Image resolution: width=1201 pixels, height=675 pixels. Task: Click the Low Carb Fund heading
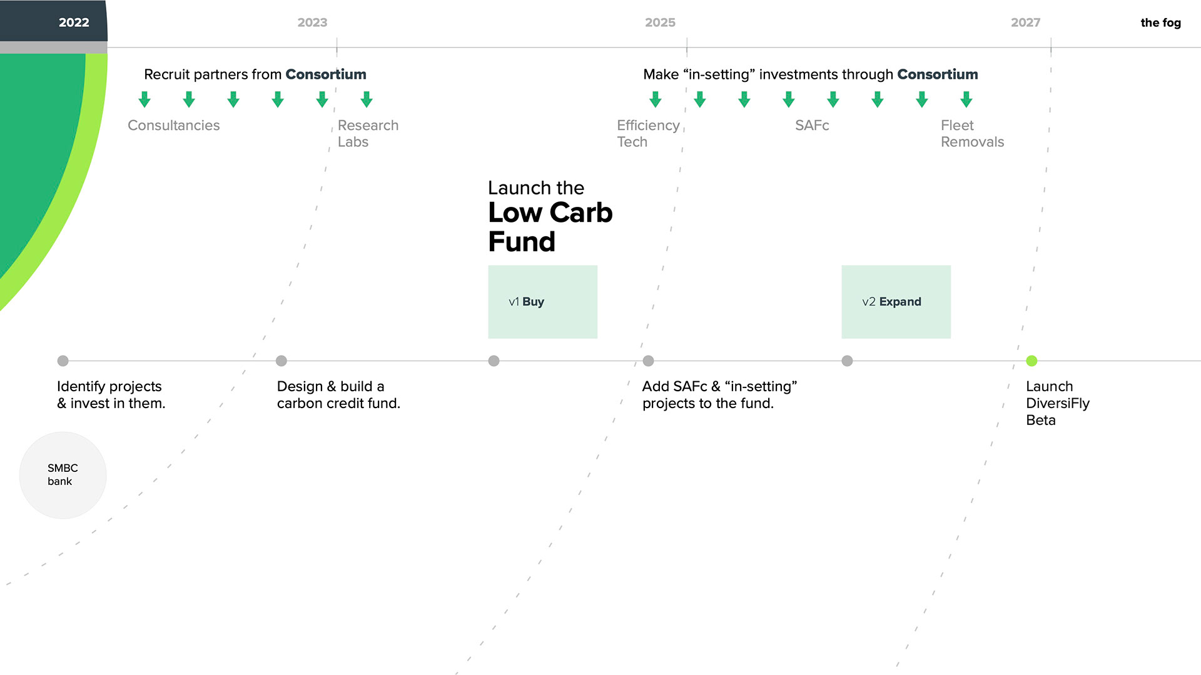(550, 227)
